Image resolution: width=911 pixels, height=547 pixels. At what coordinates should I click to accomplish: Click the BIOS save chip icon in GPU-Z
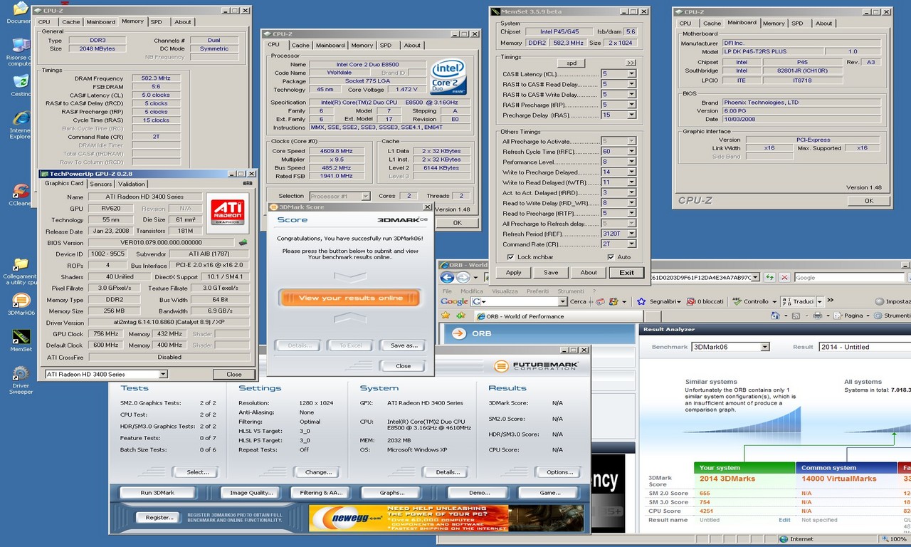[243, 243]
